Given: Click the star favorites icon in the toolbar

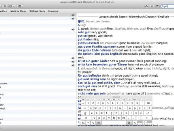Looking at the screenshot, I should coord(152,6).
